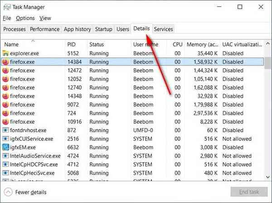This screenshot has width=272, height=203.
Task: Click the IntelAudioService.exe icon
Action: tap(5, 156)
